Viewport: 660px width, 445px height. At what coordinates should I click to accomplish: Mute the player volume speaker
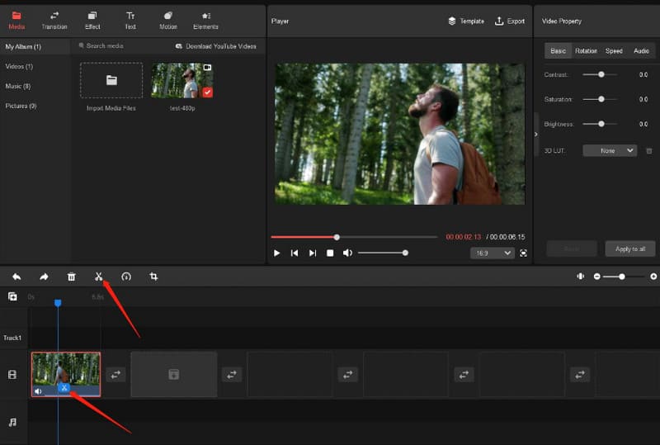[x=347, y=253]
